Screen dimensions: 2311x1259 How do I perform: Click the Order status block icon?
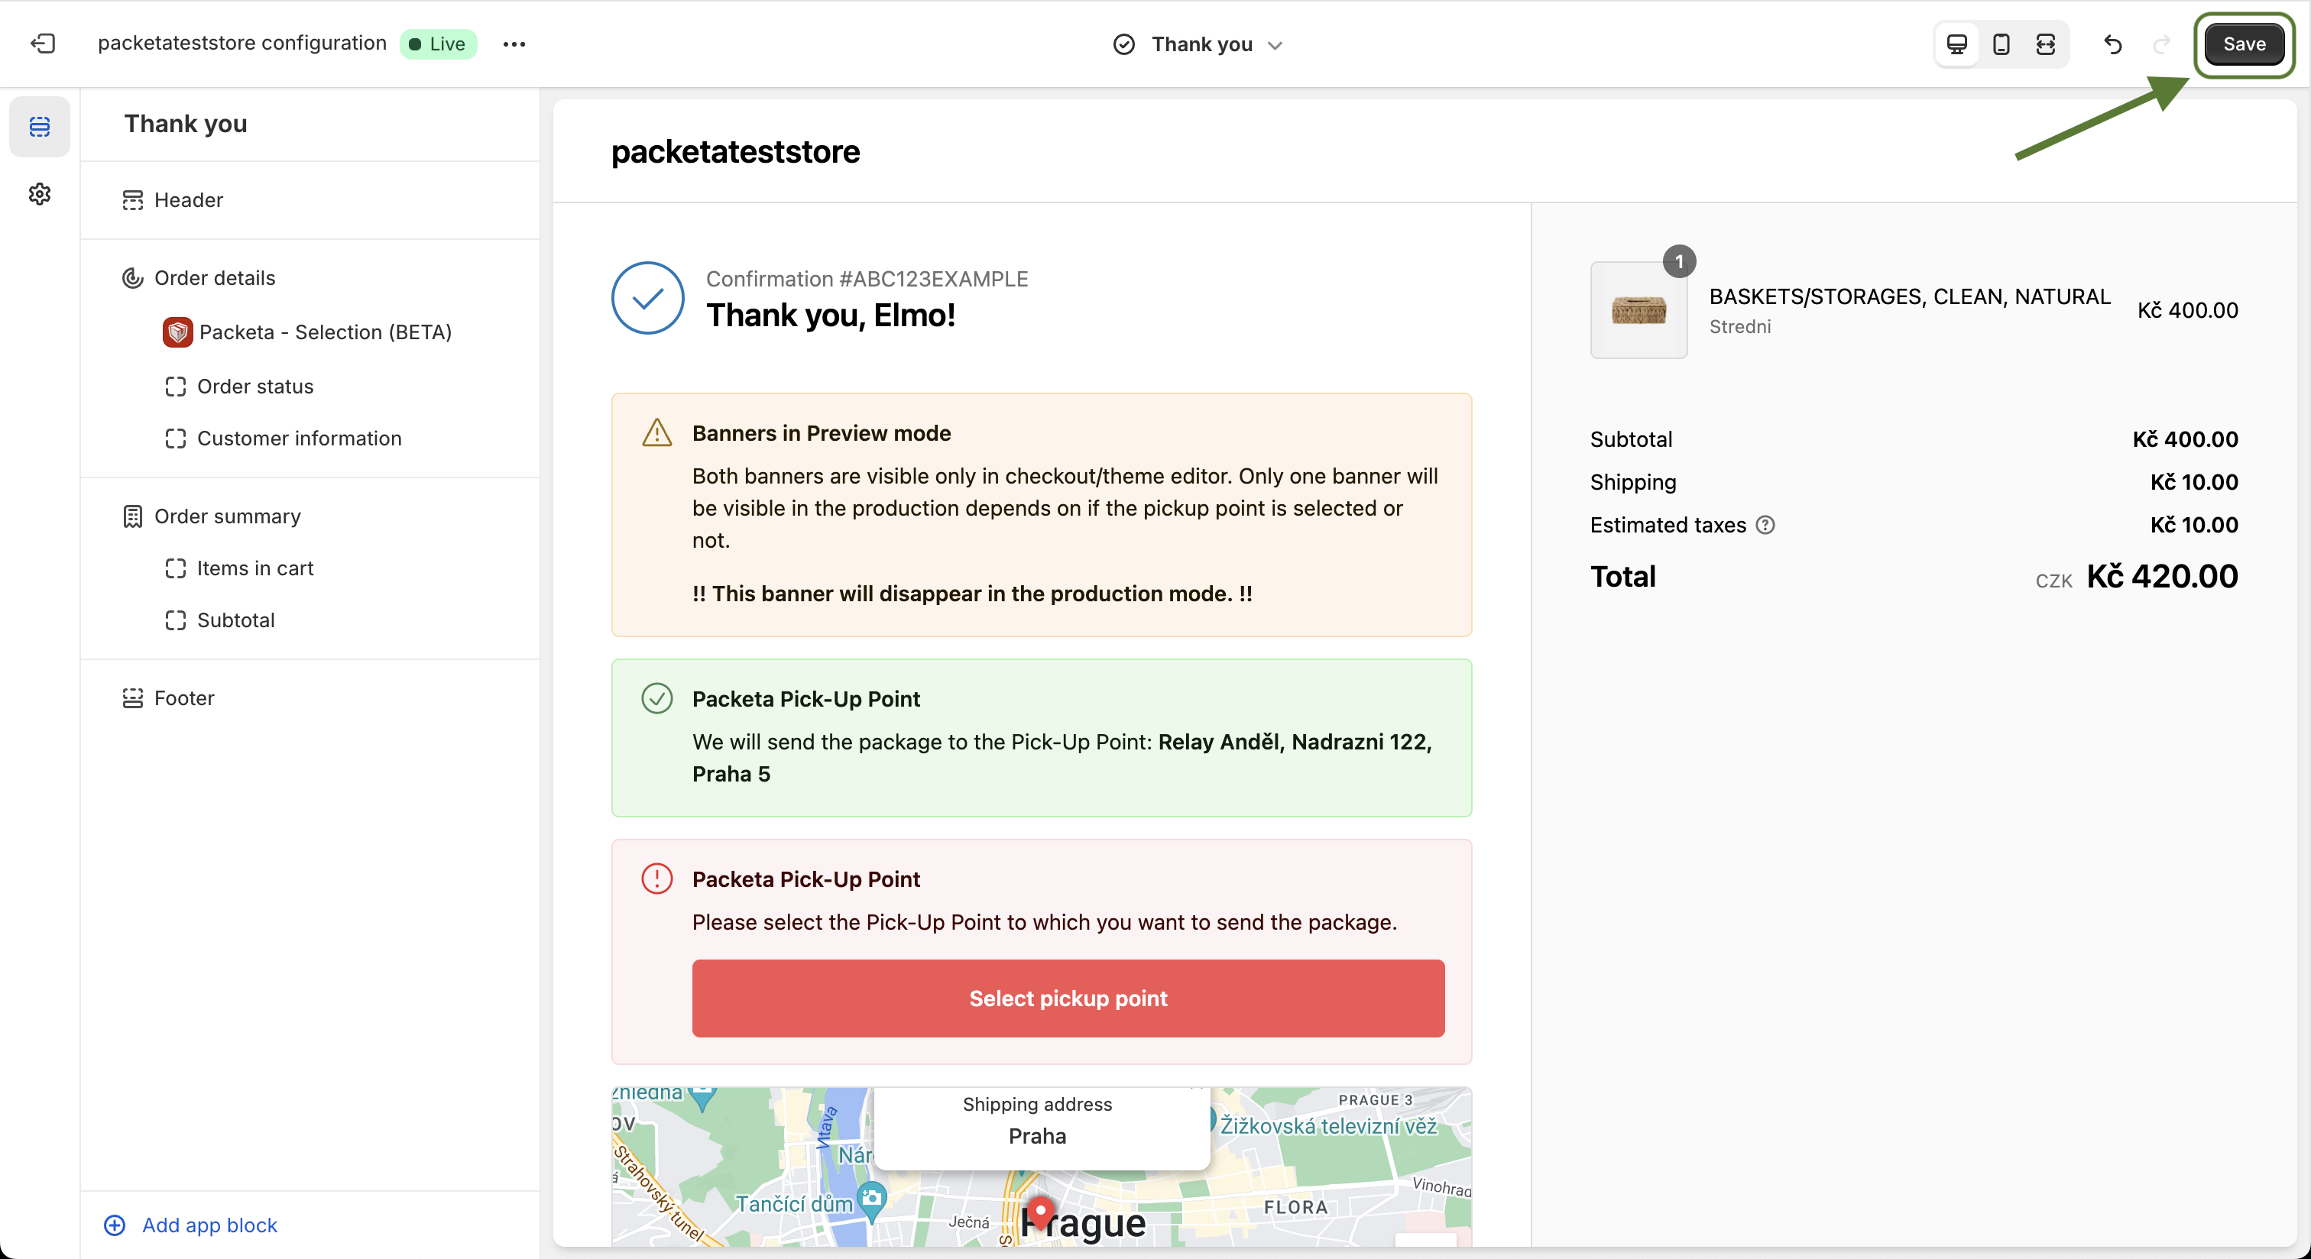pyautogui.click(x=175, y=387)
